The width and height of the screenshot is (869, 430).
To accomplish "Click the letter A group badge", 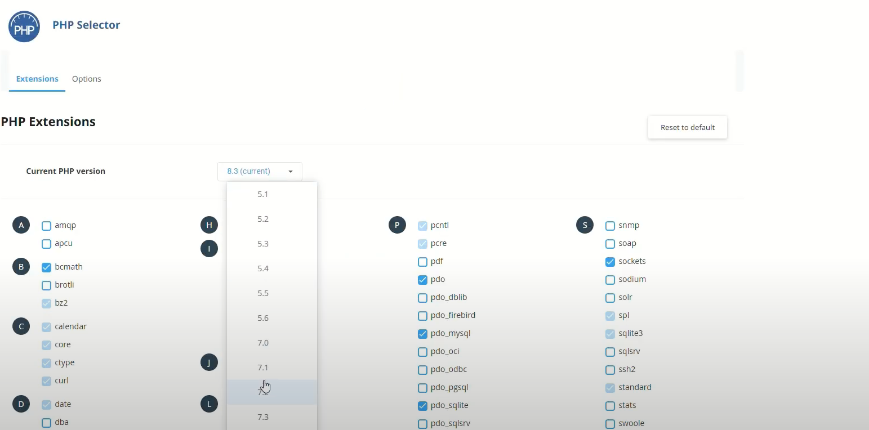I will pos(21,226).
